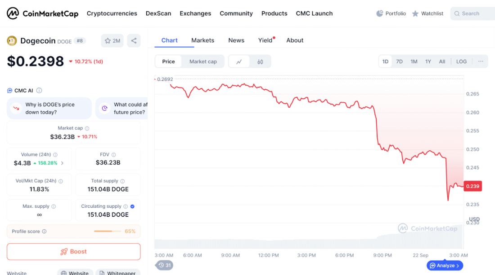This screenshot has height=275, width=495.
Task: Click the Search input field
Action: [x=472, y=13]
